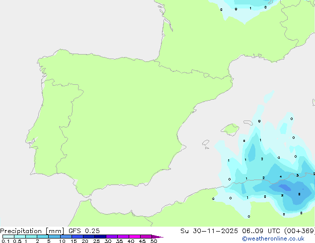The height and width of the screenshot is (243, 315).
Task: Click the 35 to 40 mm legend swatch
Action: [123, 237]
